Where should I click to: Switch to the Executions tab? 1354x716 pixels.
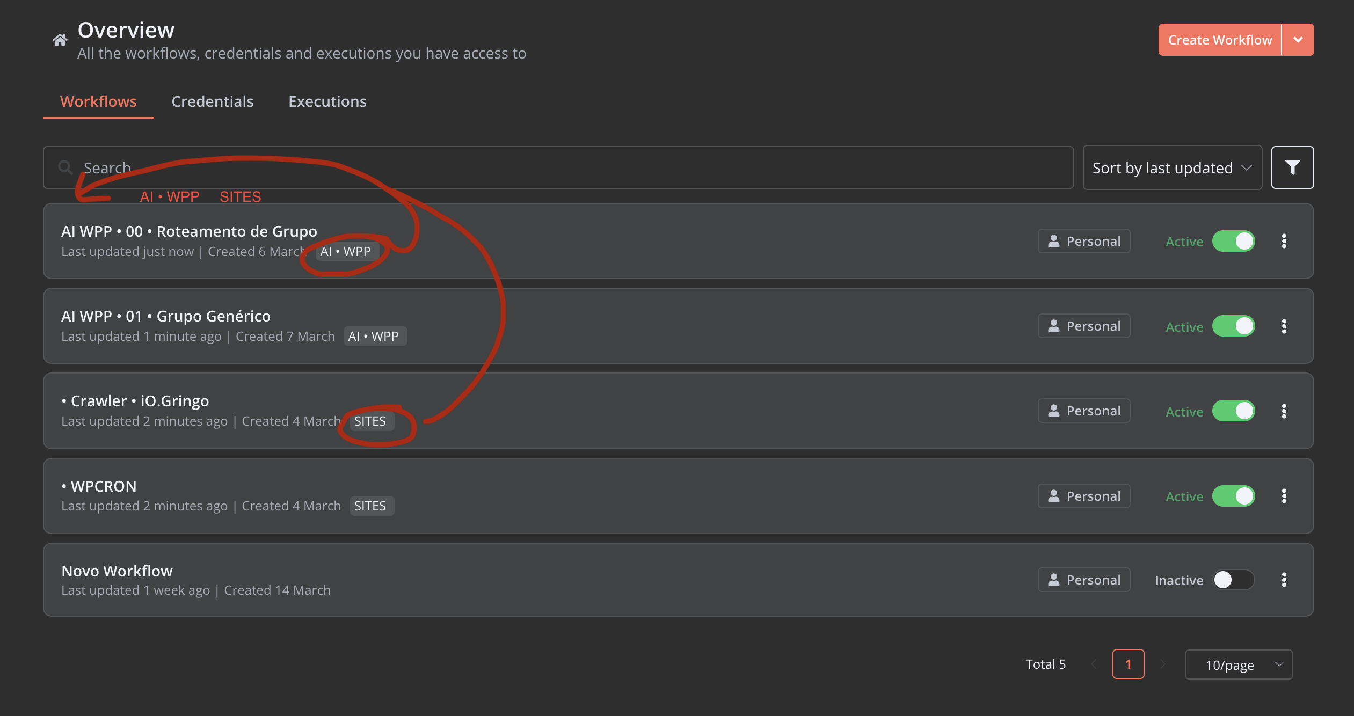click(x=327, y=101)
